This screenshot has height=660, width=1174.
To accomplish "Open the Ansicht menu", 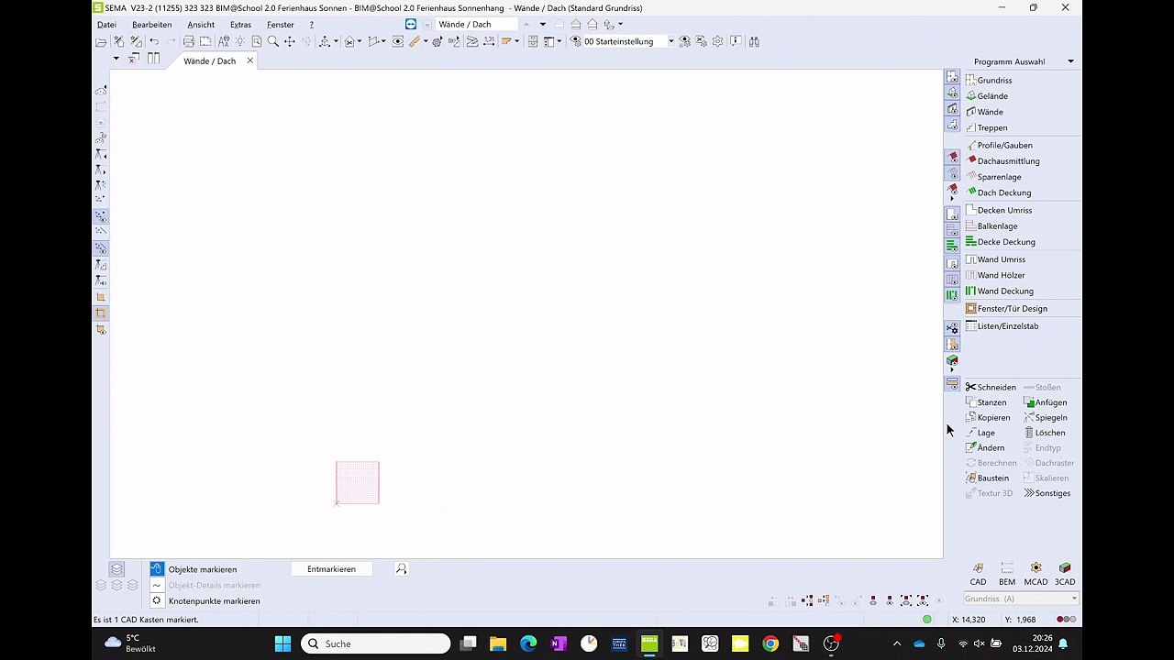I will [201, 25].
